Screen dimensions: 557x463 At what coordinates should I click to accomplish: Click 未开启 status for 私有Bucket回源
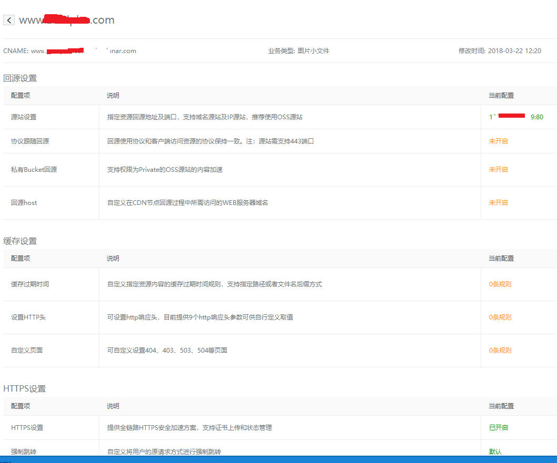(x=498, y=170)
